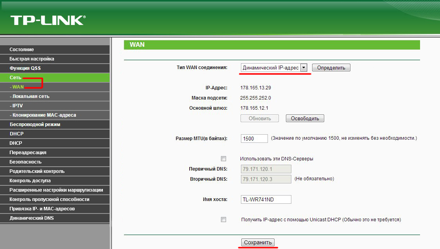Open Родительский контроль in the sidebar
Image resolution: width=440 pixels, height=249 pixels.
click(x=37, y=171)
